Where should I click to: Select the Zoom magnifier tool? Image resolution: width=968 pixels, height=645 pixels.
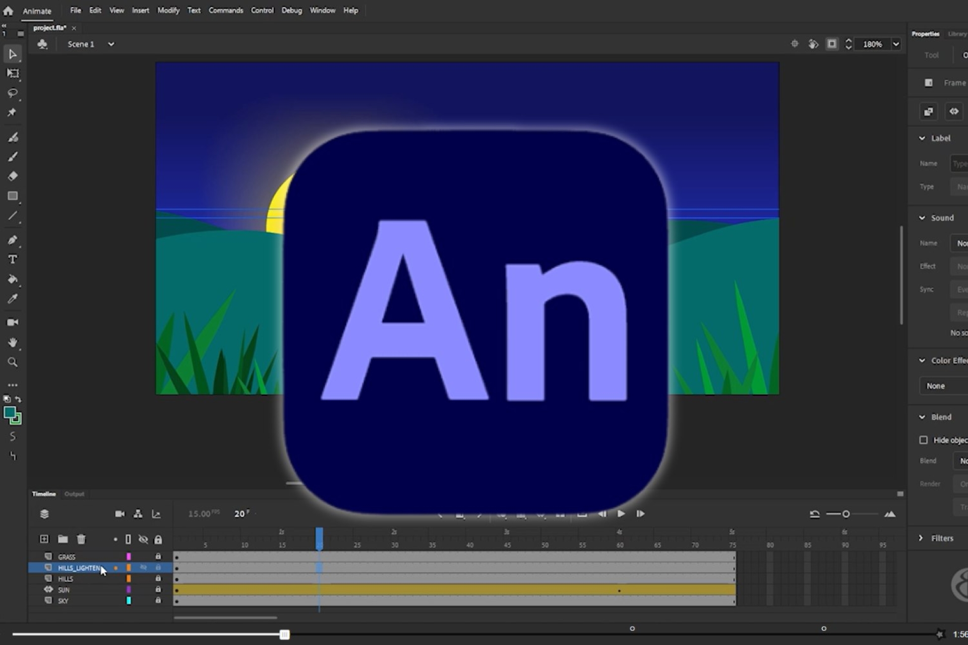click(x=13, y=362)
